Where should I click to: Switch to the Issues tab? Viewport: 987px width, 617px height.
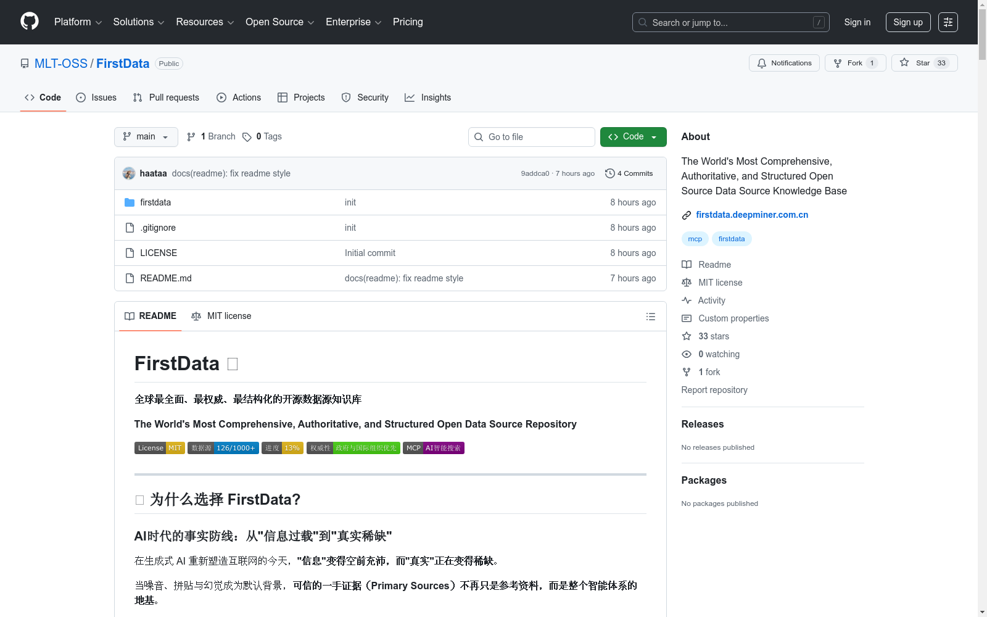pos(96,97)
